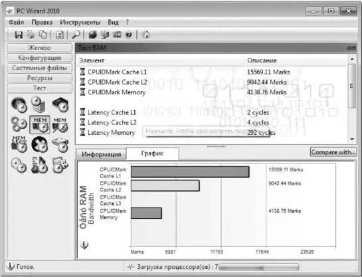Click the CPUIDMark Cache L2 chart bar
This screenshot has height=277, width=362.
165,185
